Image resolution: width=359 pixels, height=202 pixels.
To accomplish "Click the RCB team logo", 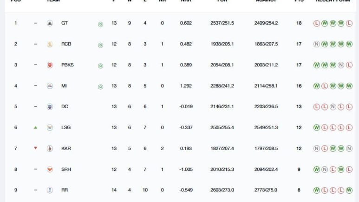I will coord(50,44).
